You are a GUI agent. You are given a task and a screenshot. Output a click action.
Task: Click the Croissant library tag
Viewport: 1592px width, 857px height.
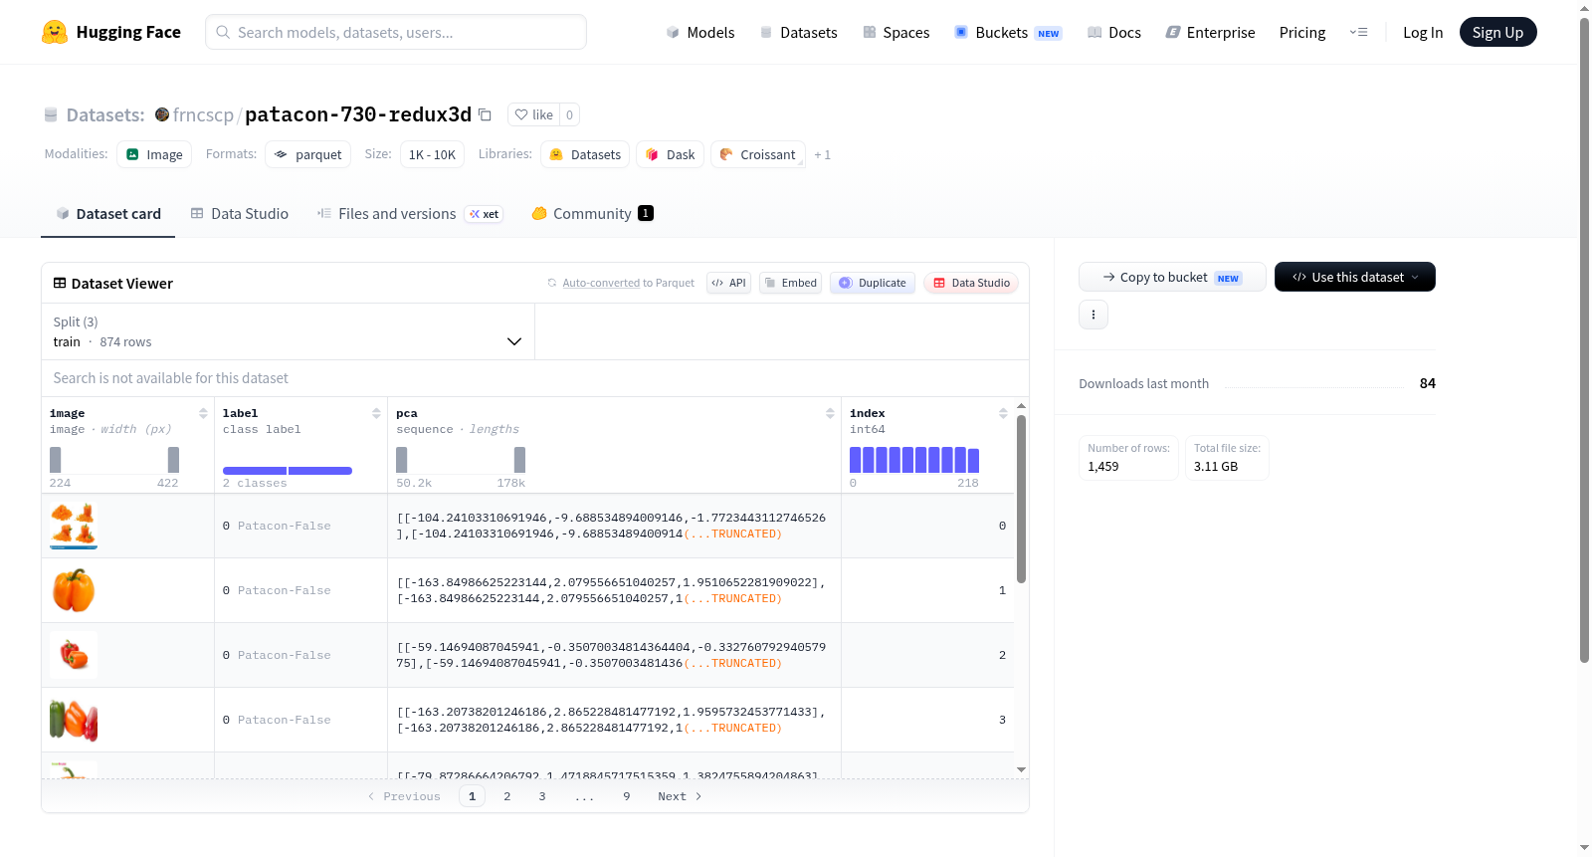(x=758, y=154)
